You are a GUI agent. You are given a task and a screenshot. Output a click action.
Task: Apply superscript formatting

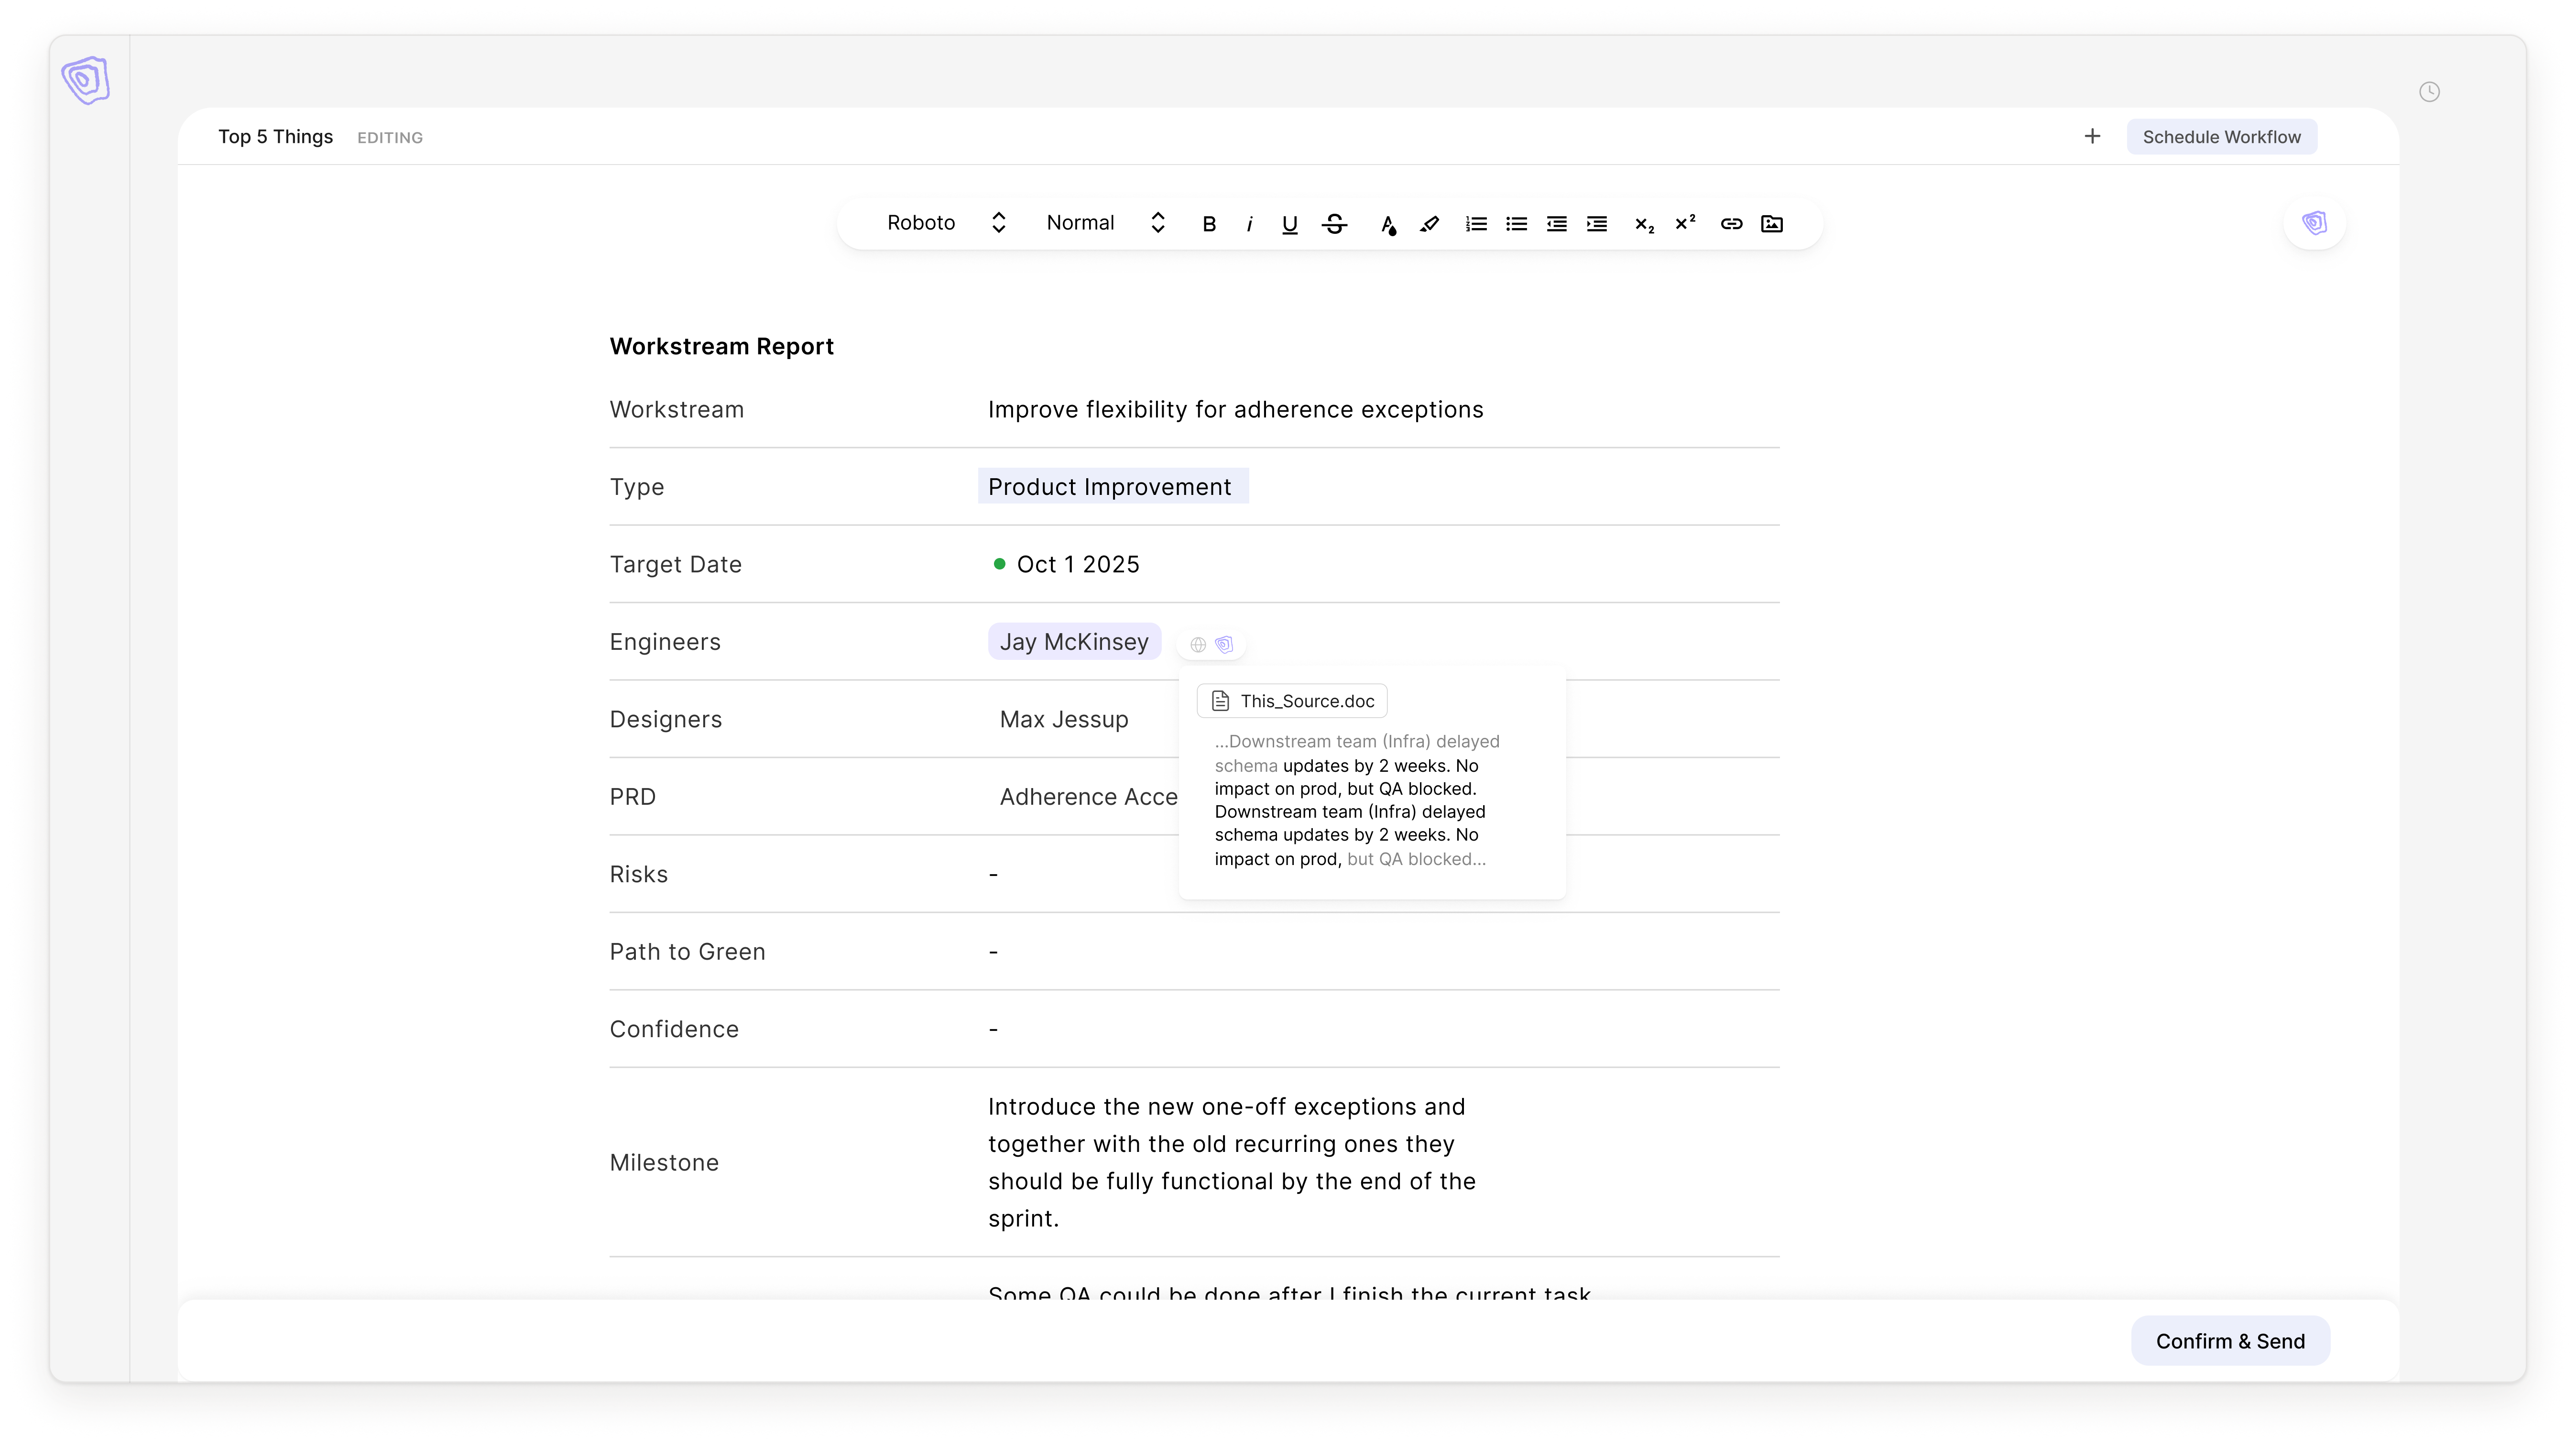pyautogui.click(x=1685, y=224)
